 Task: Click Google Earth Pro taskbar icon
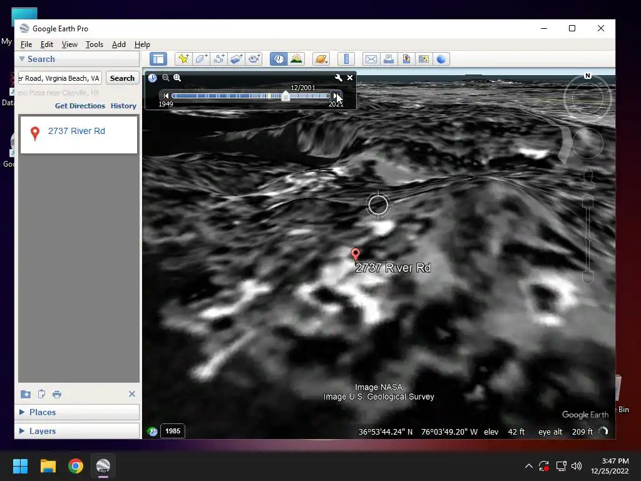coord(103,466)
